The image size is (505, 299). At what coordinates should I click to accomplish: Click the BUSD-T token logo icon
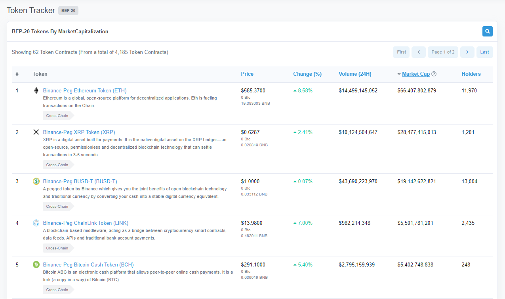coord(36,181)
